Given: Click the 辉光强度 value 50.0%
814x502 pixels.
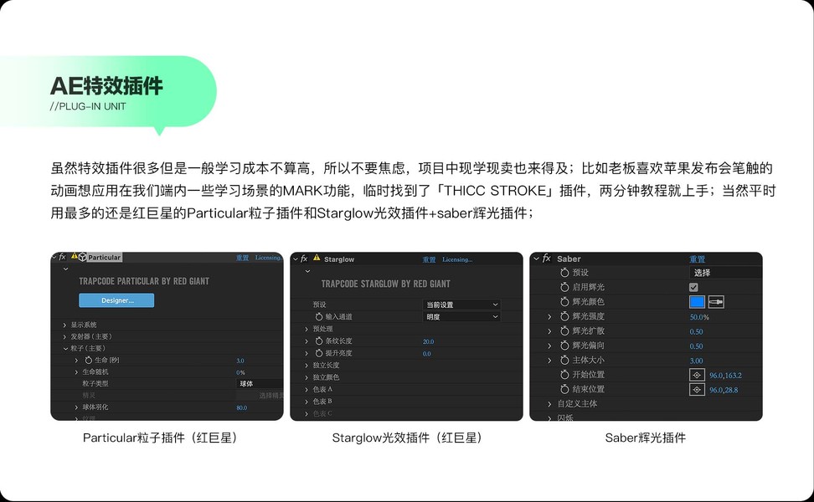Looking at the screenshot, I should point(699,317).
